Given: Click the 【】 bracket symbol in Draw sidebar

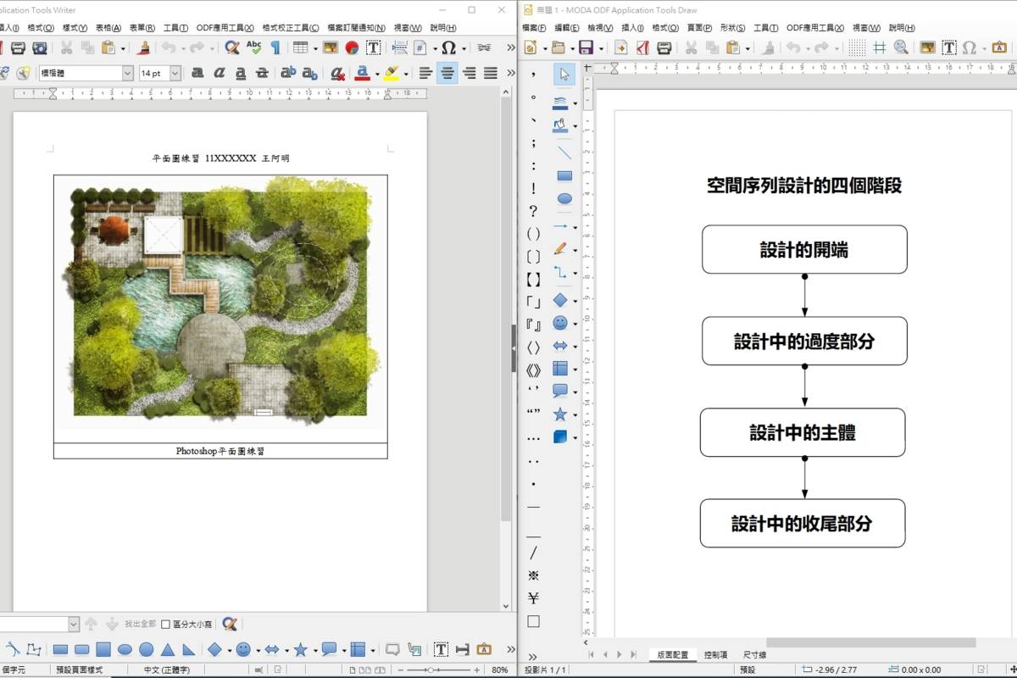Looking at the screenshot, I should (x=533, y=279).
